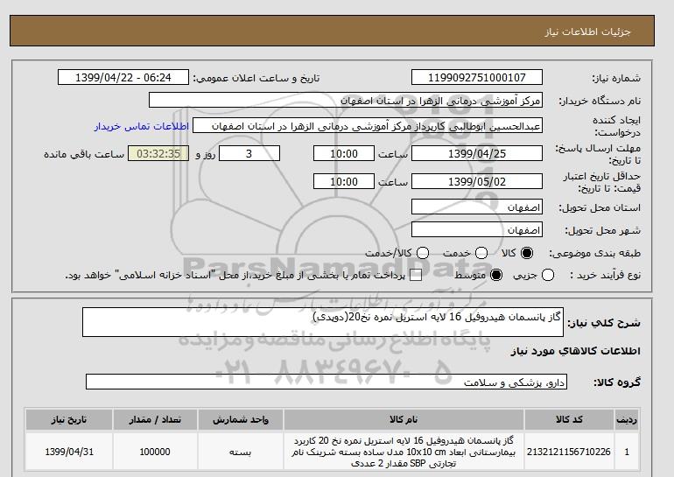The height and width of the screenshot is (477, 674).
Task: Choose the متوسط purchase type option
Action: click(x=496, y=275)
